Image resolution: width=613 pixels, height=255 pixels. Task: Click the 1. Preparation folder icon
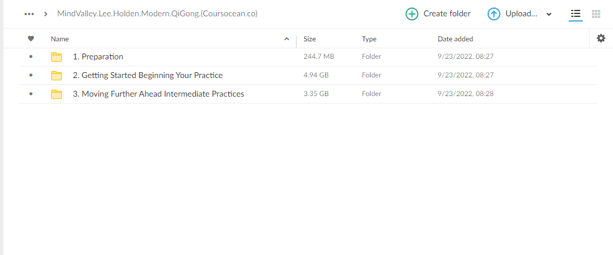click(57, 57)
